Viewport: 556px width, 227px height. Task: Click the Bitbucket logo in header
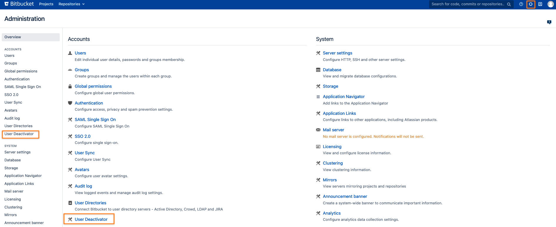pyautogui.click(x=19, y=4)
